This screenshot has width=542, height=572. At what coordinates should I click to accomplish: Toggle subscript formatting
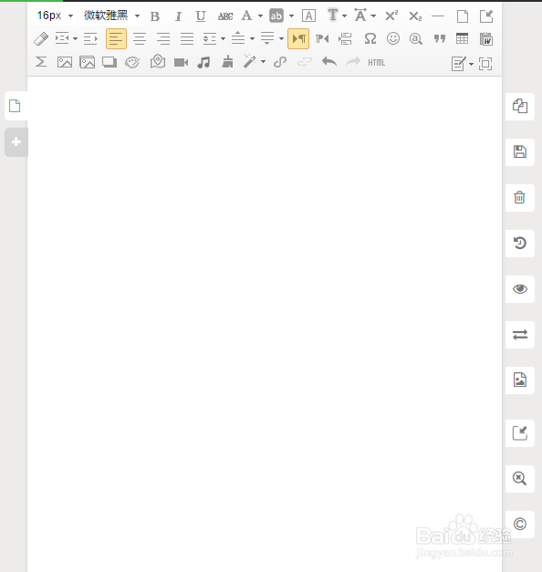click(x=415, y=16)
